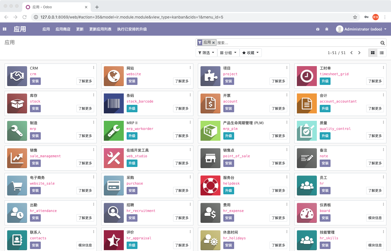The image size is (391, 251).
Task: Click the web_studio crossed tools icon
Action: [114, 158]
